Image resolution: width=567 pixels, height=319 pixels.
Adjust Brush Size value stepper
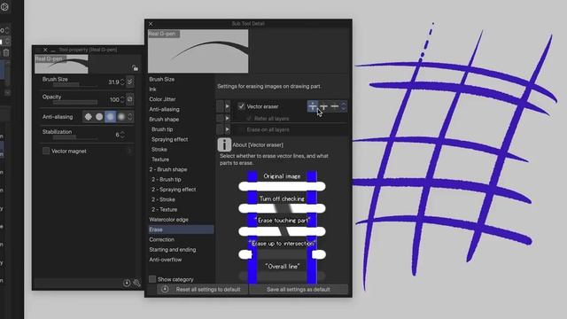(122, 82)
